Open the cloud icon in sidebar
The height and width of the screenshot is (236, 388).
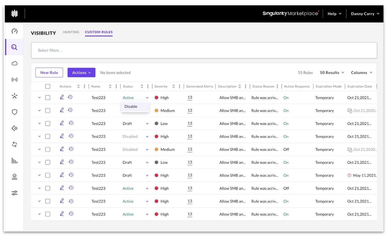pos(14,64)
